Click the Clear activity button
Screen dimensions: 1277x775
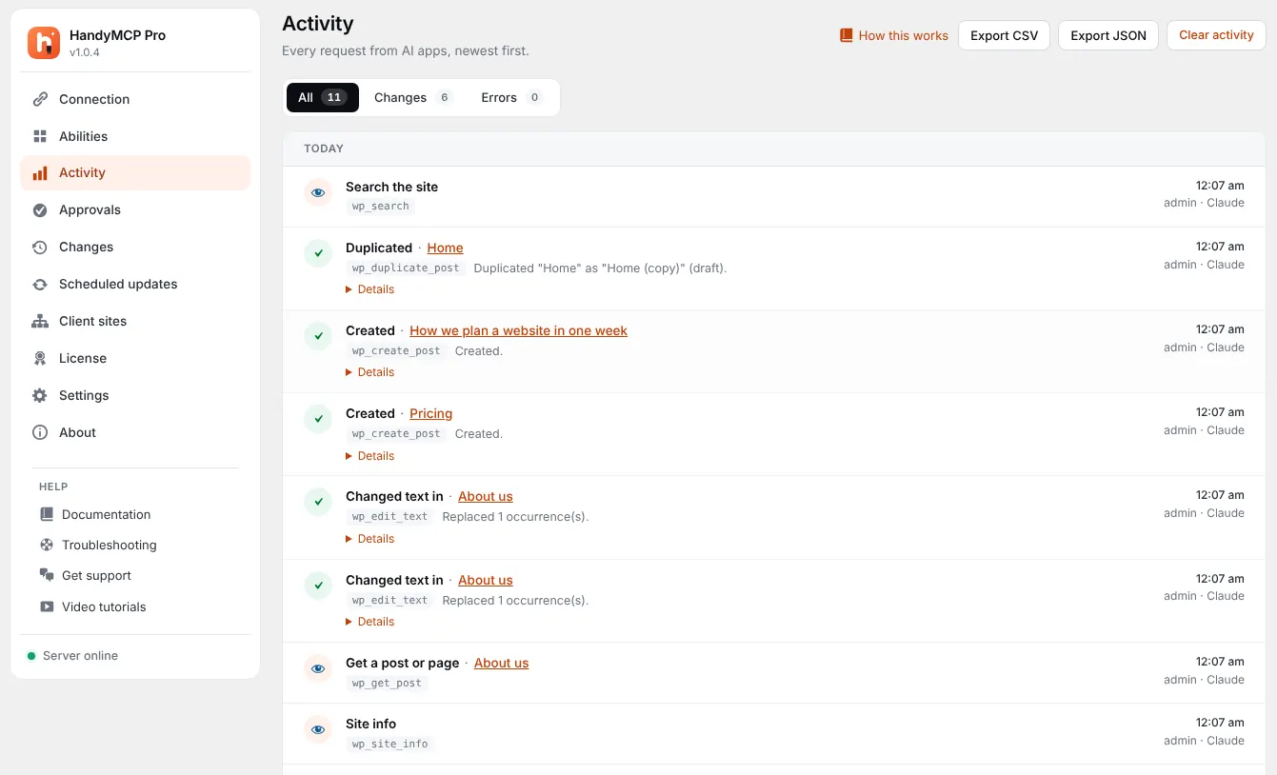[1216, 35]
